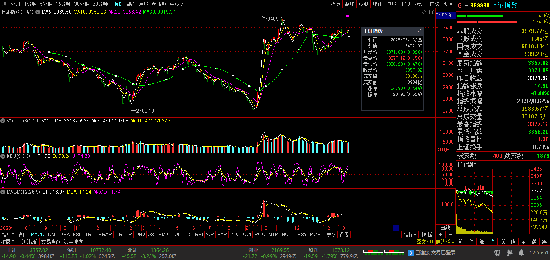Click the blue connection status badge 3
The width and height of the screenshot is (550, 260).
point(411,252)
